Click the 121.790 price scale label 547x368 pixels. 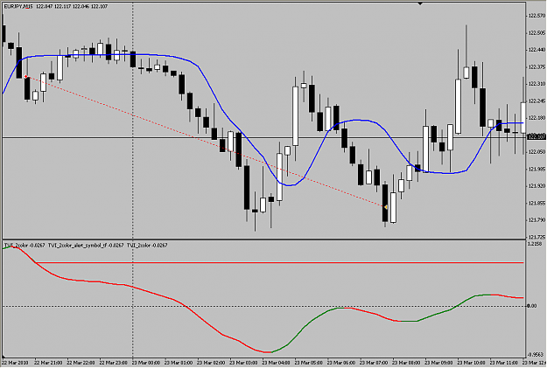click(536, 220)
